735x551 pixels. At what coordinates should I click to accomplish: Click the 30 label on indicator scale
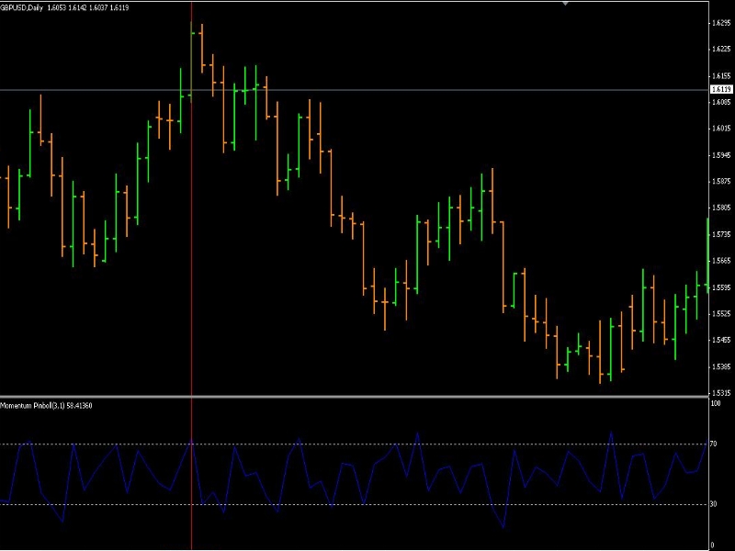715,504
